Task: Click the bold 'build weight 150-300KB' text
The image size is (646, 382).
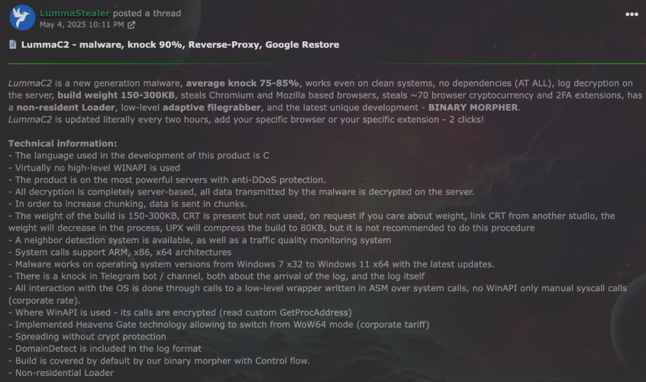Action: (x=116, y=95)
